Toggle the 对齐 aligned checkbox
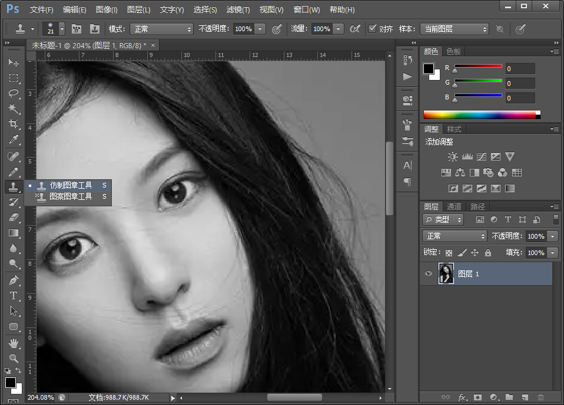The height and width of the screenshot is (405, 564). (x=373, y=29)
